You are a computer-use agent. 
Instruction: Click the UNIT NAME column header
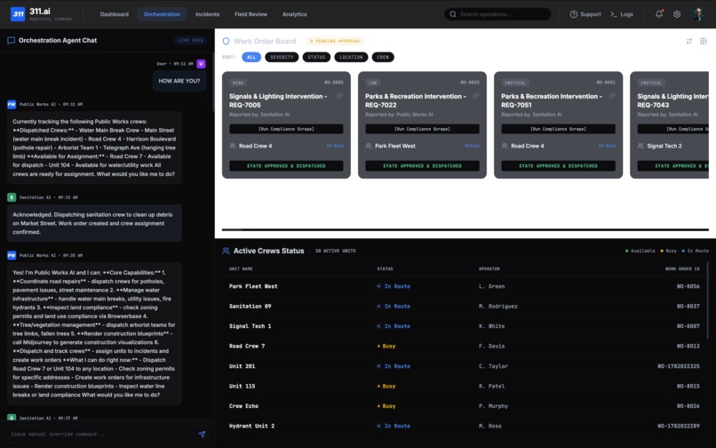point(241,268)
